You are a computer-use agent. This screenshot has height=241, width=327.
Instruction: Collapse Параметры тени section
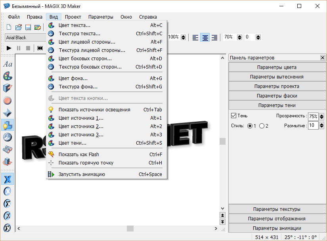coord(277,105)
